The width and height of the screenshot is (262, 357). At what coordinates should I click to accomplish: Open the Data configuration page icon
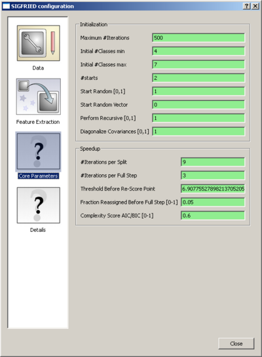38,43
